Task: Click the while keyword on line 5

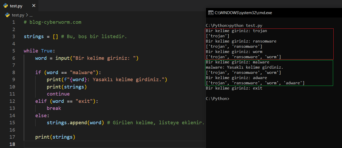Action: (31, 51)
